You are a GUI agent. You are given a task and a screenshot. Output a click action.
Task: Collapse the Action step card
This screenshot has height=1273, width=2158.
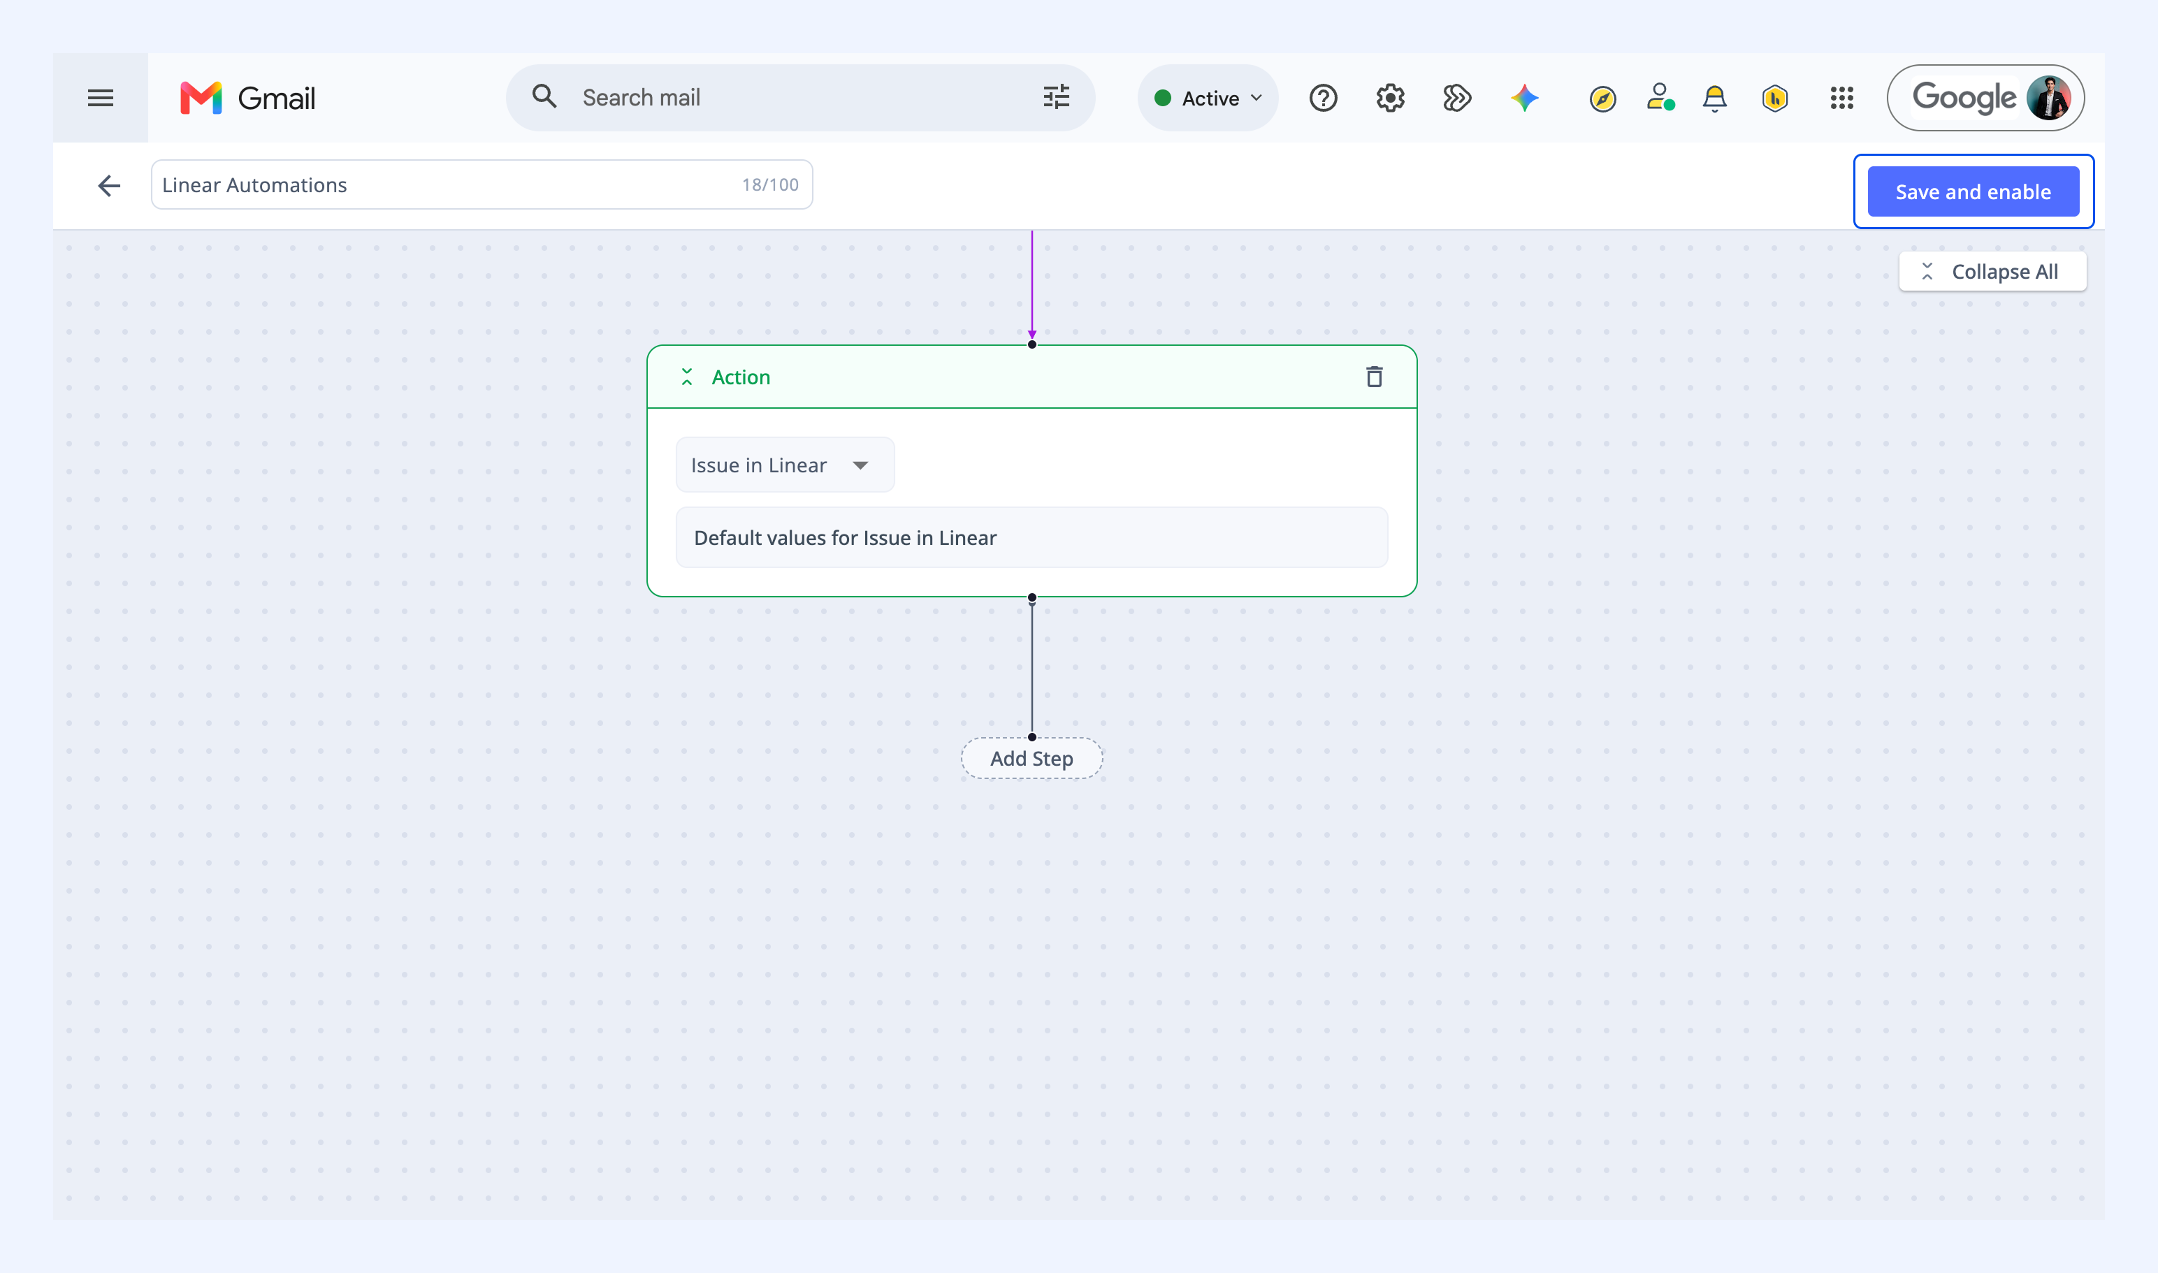click(x=686, y=377)
